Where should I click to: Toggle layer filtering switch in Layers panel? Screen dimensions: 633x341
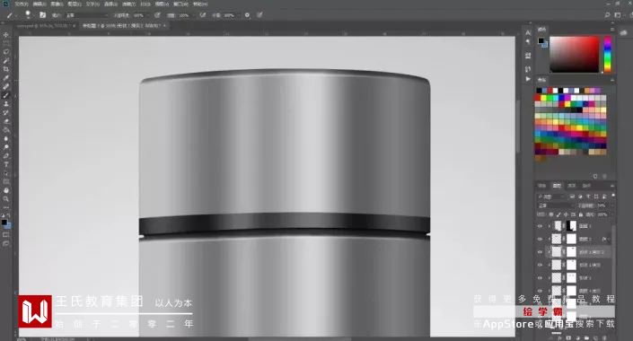coord(613,196)
